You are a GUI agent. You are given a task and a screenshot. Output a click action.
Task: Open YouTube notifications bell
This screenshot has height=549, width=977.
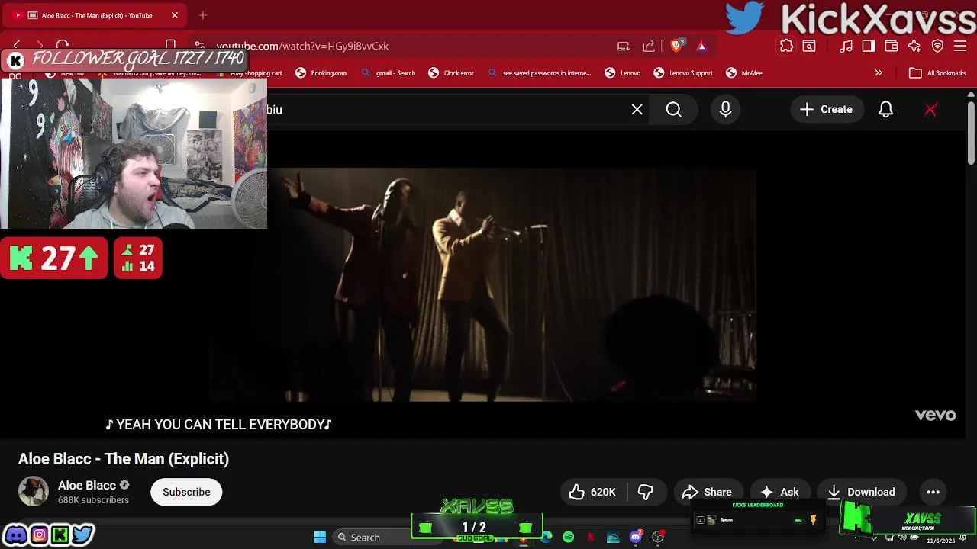coord(885,110)
